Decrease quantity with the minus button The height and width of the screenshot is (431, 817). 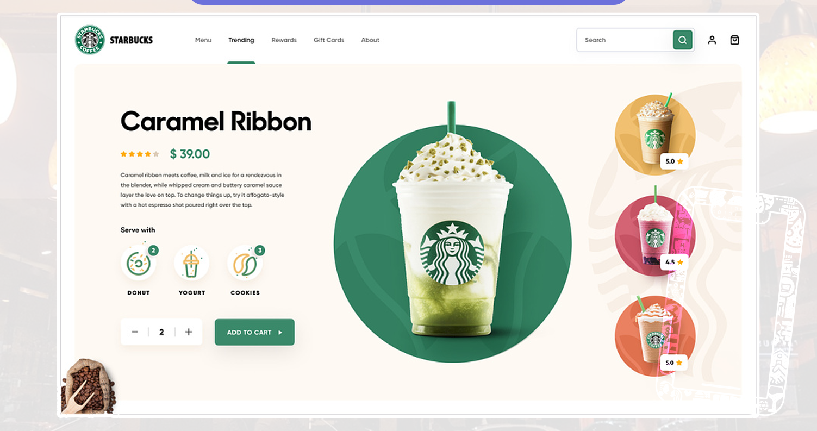pyautogui.click(x=135, y=332)
